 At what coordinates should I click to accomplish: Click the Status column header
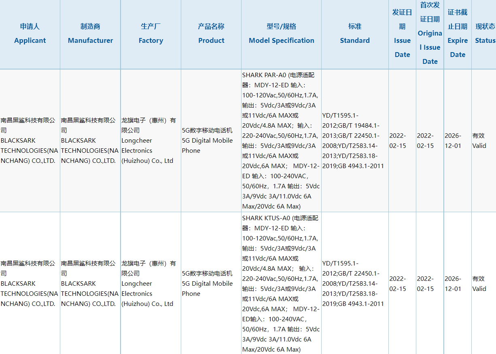click(484, 34)
